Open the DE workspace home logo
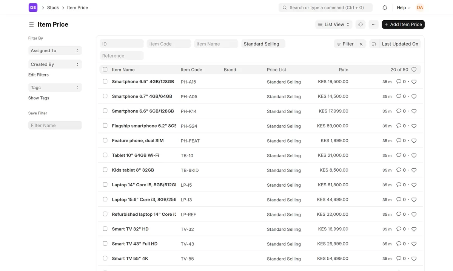Image resolution: width=453 pixels, height=271 pixels. point(33,8)
